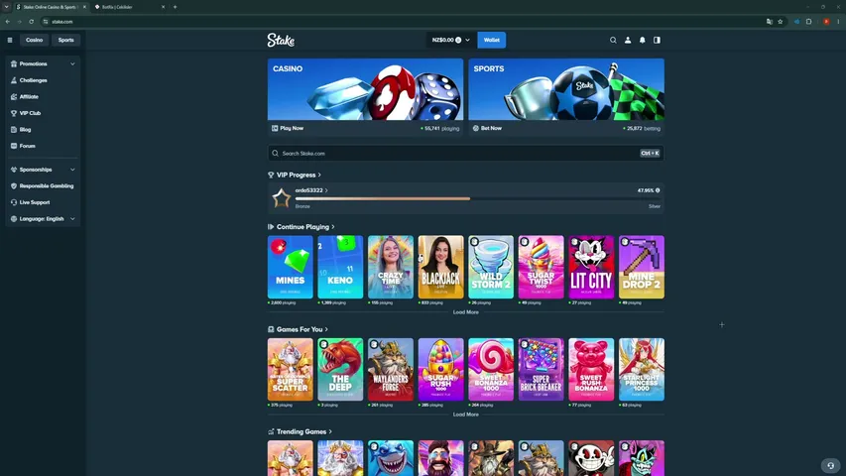Click the search magnifier icon in header

[x=613, y=40]
